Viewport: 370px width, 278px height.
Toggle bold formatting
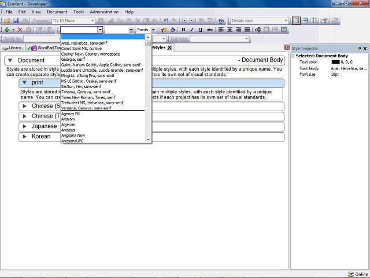pyautogui.click(x=183, y=30)
